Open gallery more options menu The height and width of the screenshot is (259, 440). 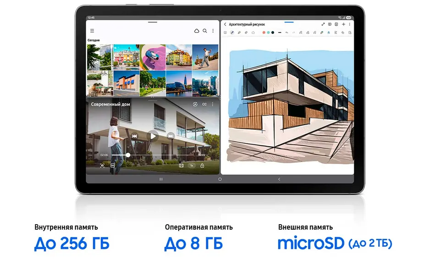[x=213, y=31]
